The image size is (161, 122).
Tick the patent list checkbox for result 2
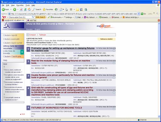click(x=114, y=63)
